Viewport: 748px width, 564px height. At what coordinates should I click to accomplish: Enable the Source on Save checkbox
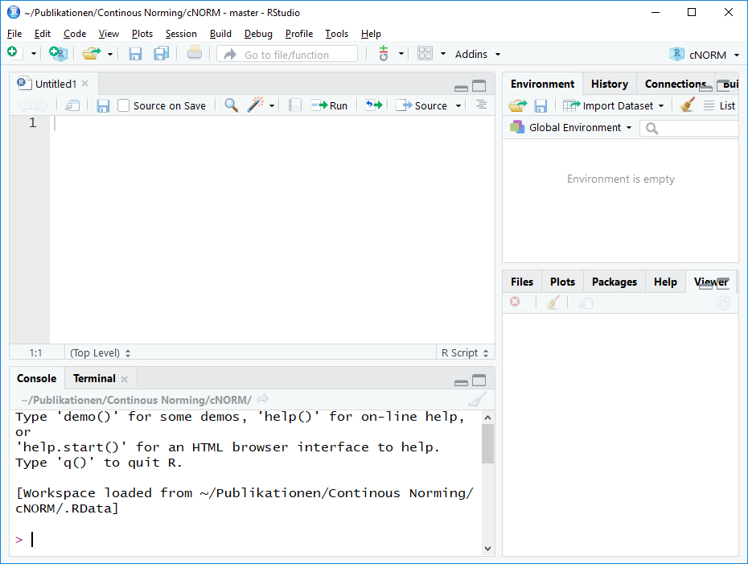coord(123,105)
